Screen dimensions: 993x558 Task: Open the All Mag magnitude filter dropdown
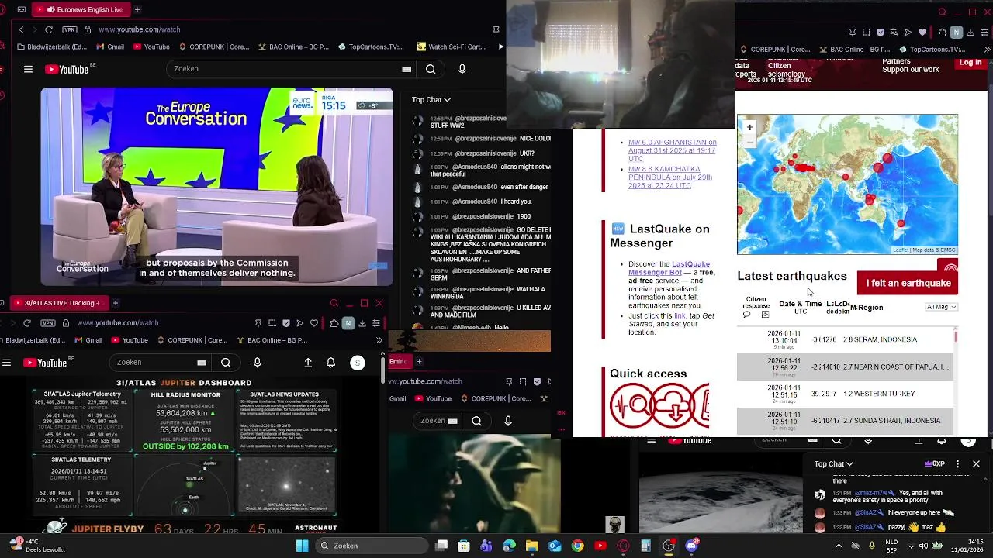(941, 307)
